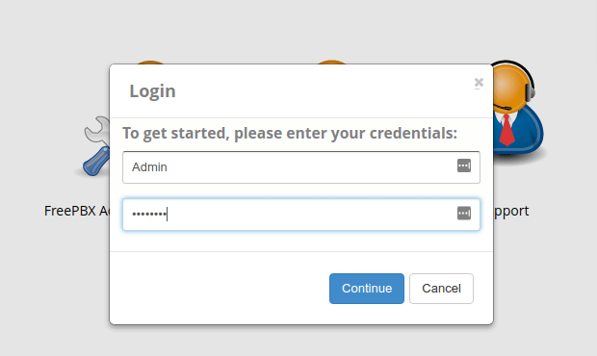
Task: Click the partly hidden orange icon above the Login title
Action: 150,62
